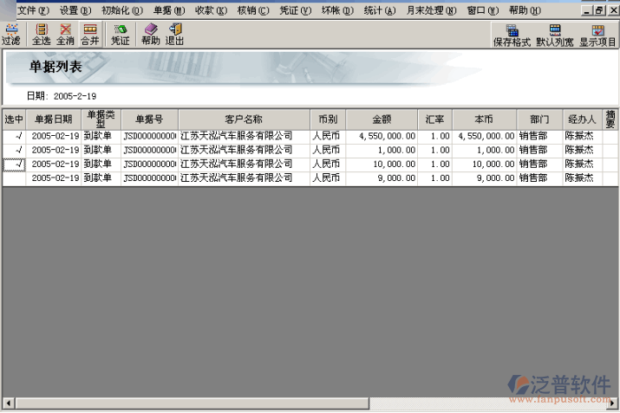Reset widths via 默认列宽 icon
The height and width of the screenshot is (413, 620).
click(x=554, y=35)
